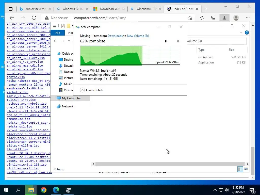This screenshot has width=260, height=195.
Task: Close the Index of /~dartz tab
Action: (197, 9)
